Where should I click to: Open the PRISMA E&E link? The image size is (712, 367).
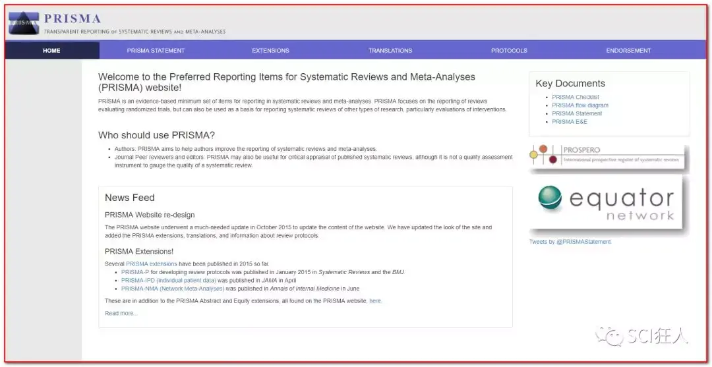click(570, 122)
